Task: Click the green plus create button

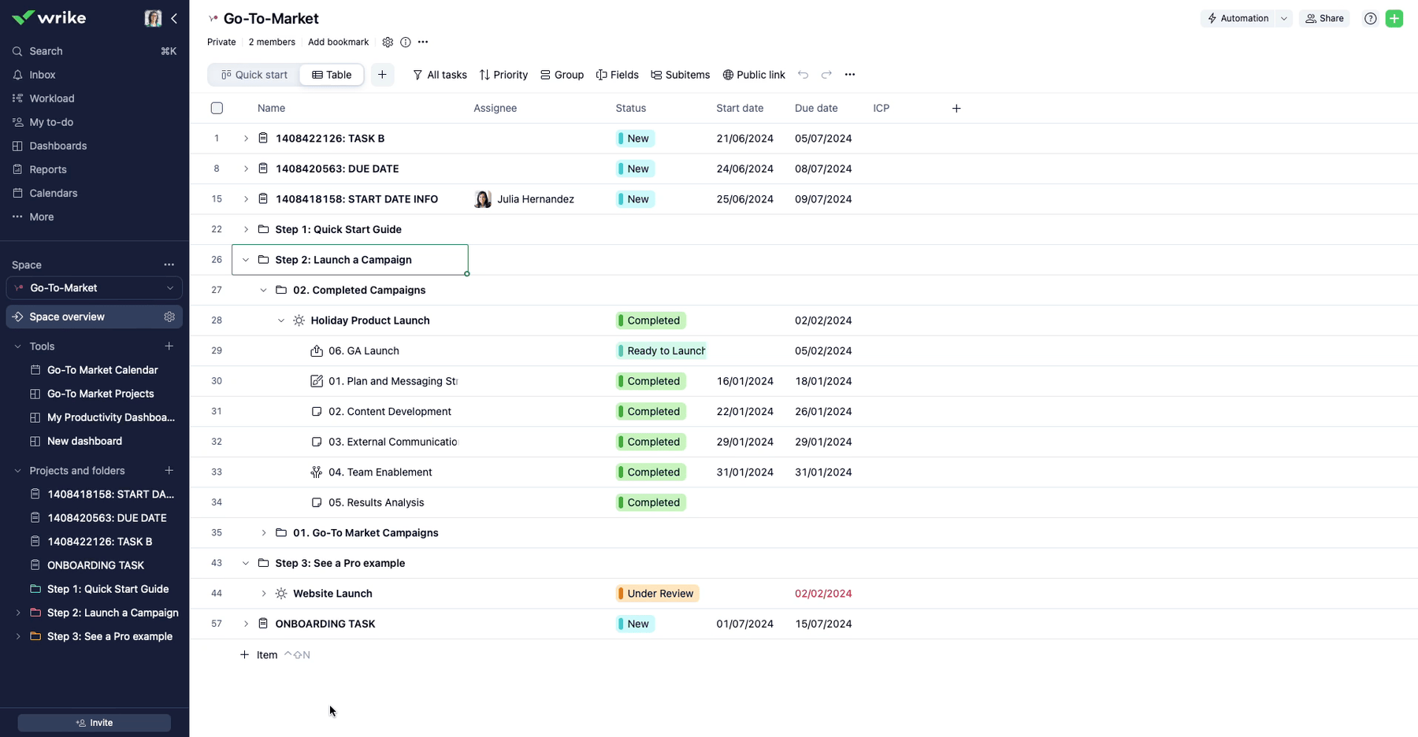Action: pos(1394,19)
